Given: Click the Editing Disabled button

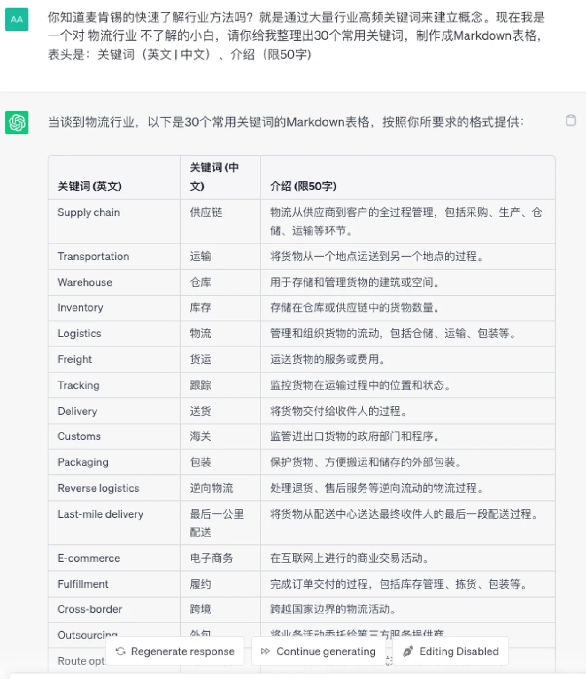Looking at the screenshot, I should point(450,651).
